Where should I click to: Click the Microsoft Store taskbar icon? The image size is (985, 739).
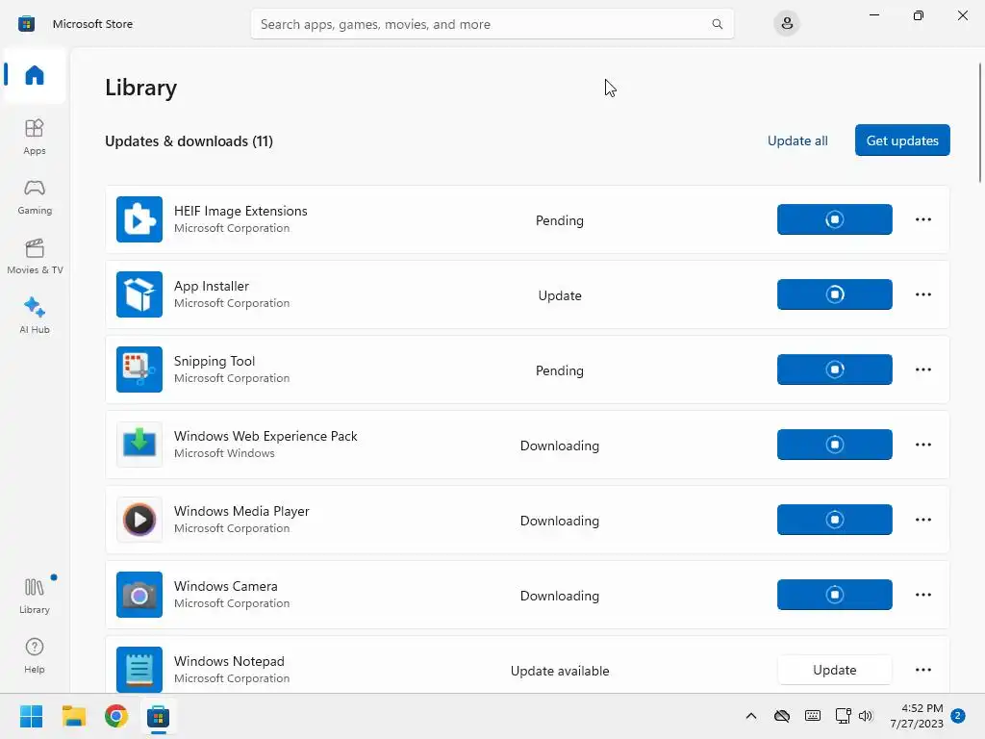tap(159, 716)
